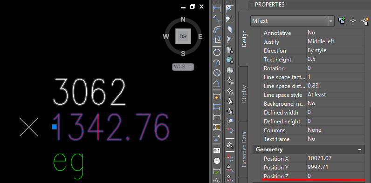Click E on the ViewCube compass
This screenshot has height=183, width=371.
point(200,36)
